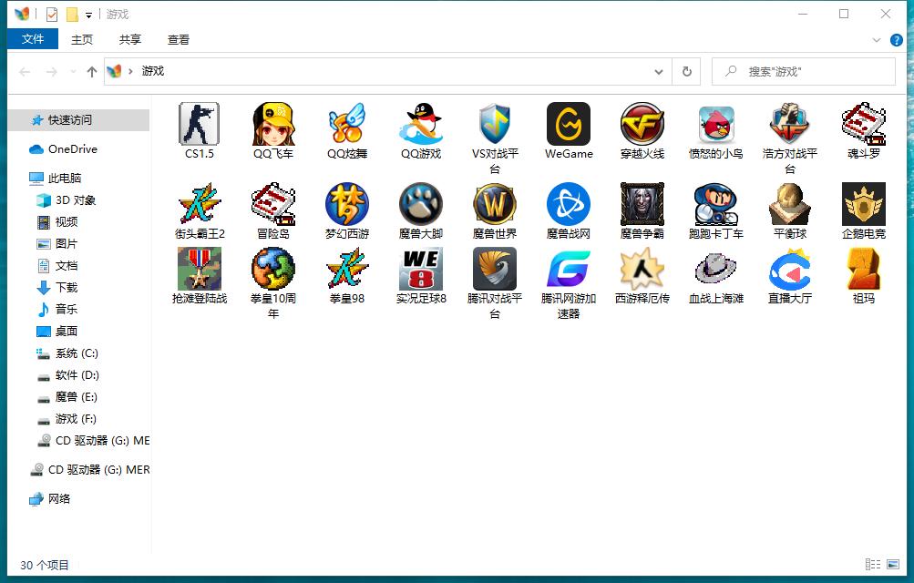
Task: Refresh the 游戏 folder view
Action: [687, 72]
